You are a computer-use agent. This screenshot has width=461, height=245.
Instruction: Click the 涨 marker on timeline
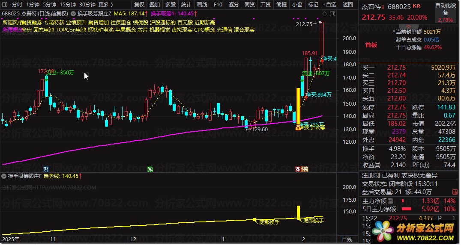[298, 169]
